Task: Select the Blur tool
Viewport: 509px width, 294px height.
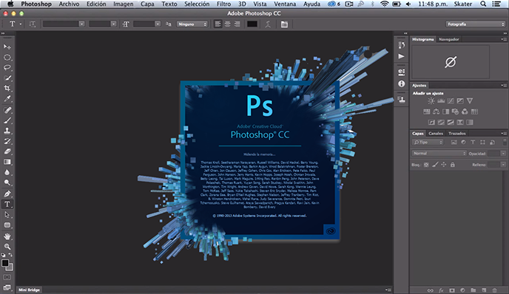Action: [7, 172]
